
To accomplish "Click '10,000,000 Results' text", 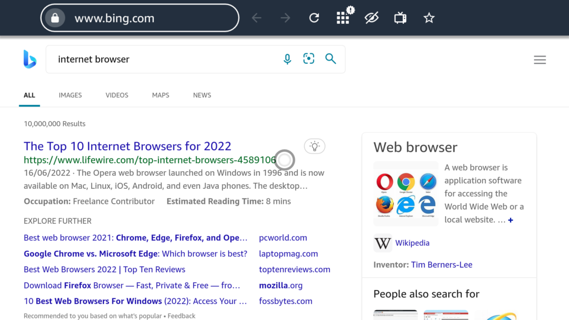I will click(x=55, y=124).
